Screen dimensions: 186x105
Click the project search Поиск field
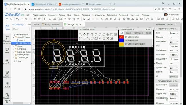[21, 29]
